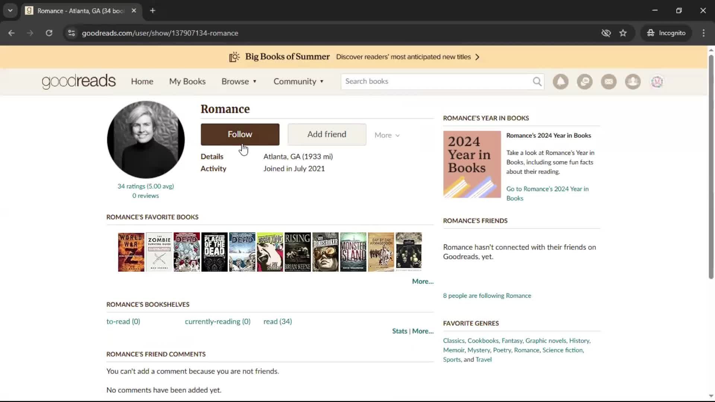This screenshot has height=402, width=715.
Task: Open the read (34) shelf
Action: (278, 322)
